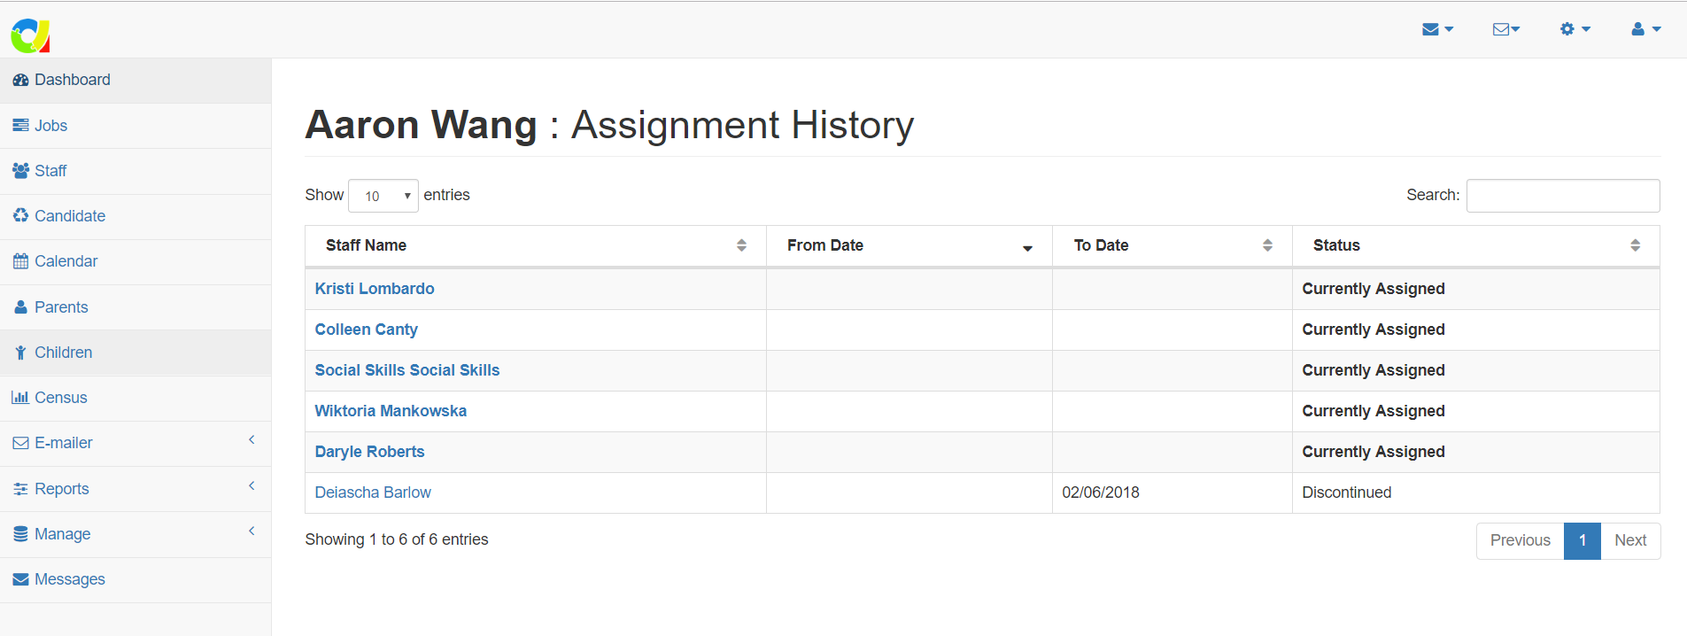Open the Staff menu item

[x=50, y=171]
